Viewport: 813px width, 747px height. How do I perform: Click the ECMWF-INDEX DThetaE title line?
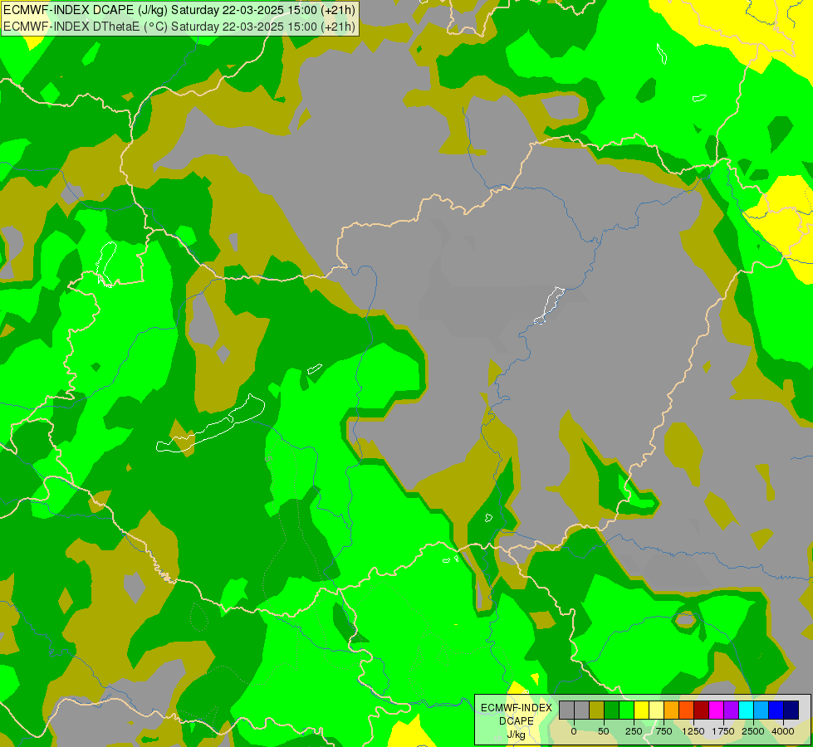179,27
